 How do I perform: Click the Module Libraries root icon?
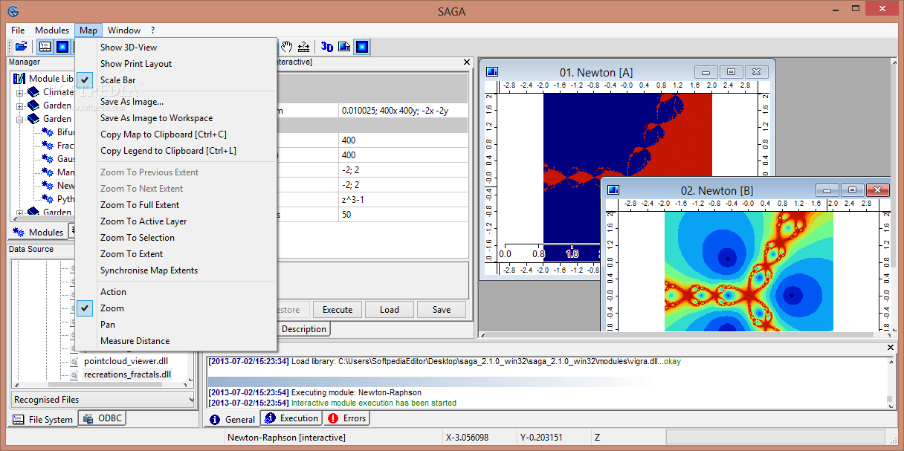(19, 79)
